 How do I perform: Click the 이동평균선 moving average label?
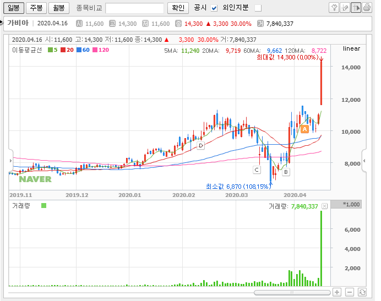tap(27, 50)
